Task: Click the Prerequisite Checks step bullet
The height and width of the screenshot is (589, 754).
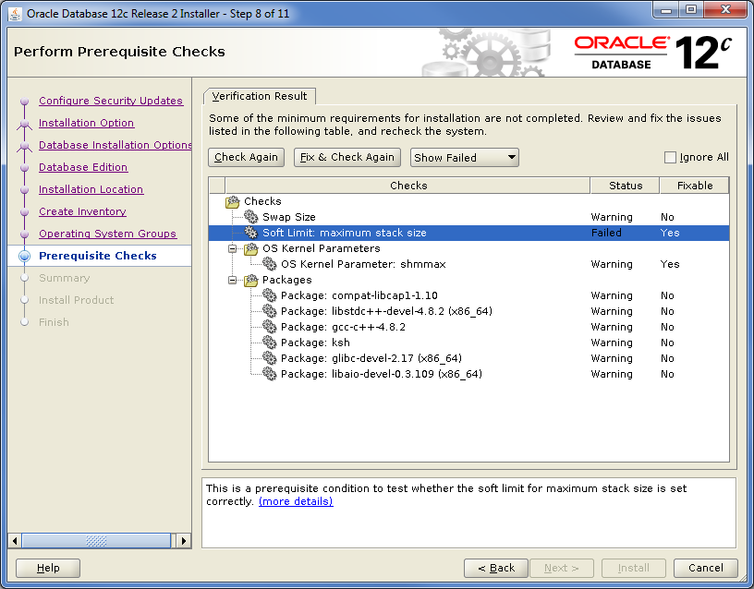Action: coord(25,256)
